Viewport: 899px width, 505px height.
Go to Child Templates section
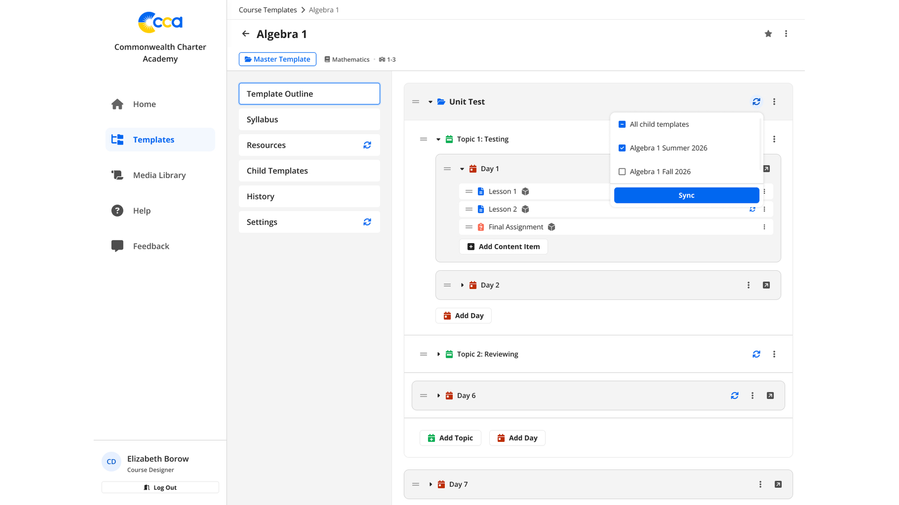coord(309,171)
